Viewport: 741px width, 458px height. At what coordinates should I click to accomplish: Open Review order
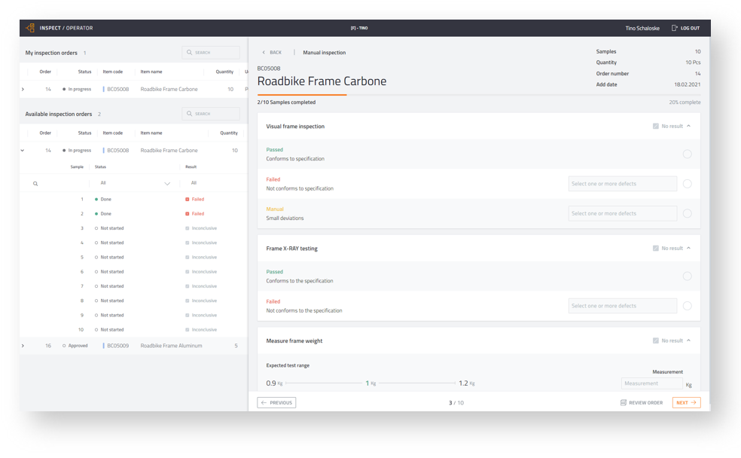[x=642, y=403]
